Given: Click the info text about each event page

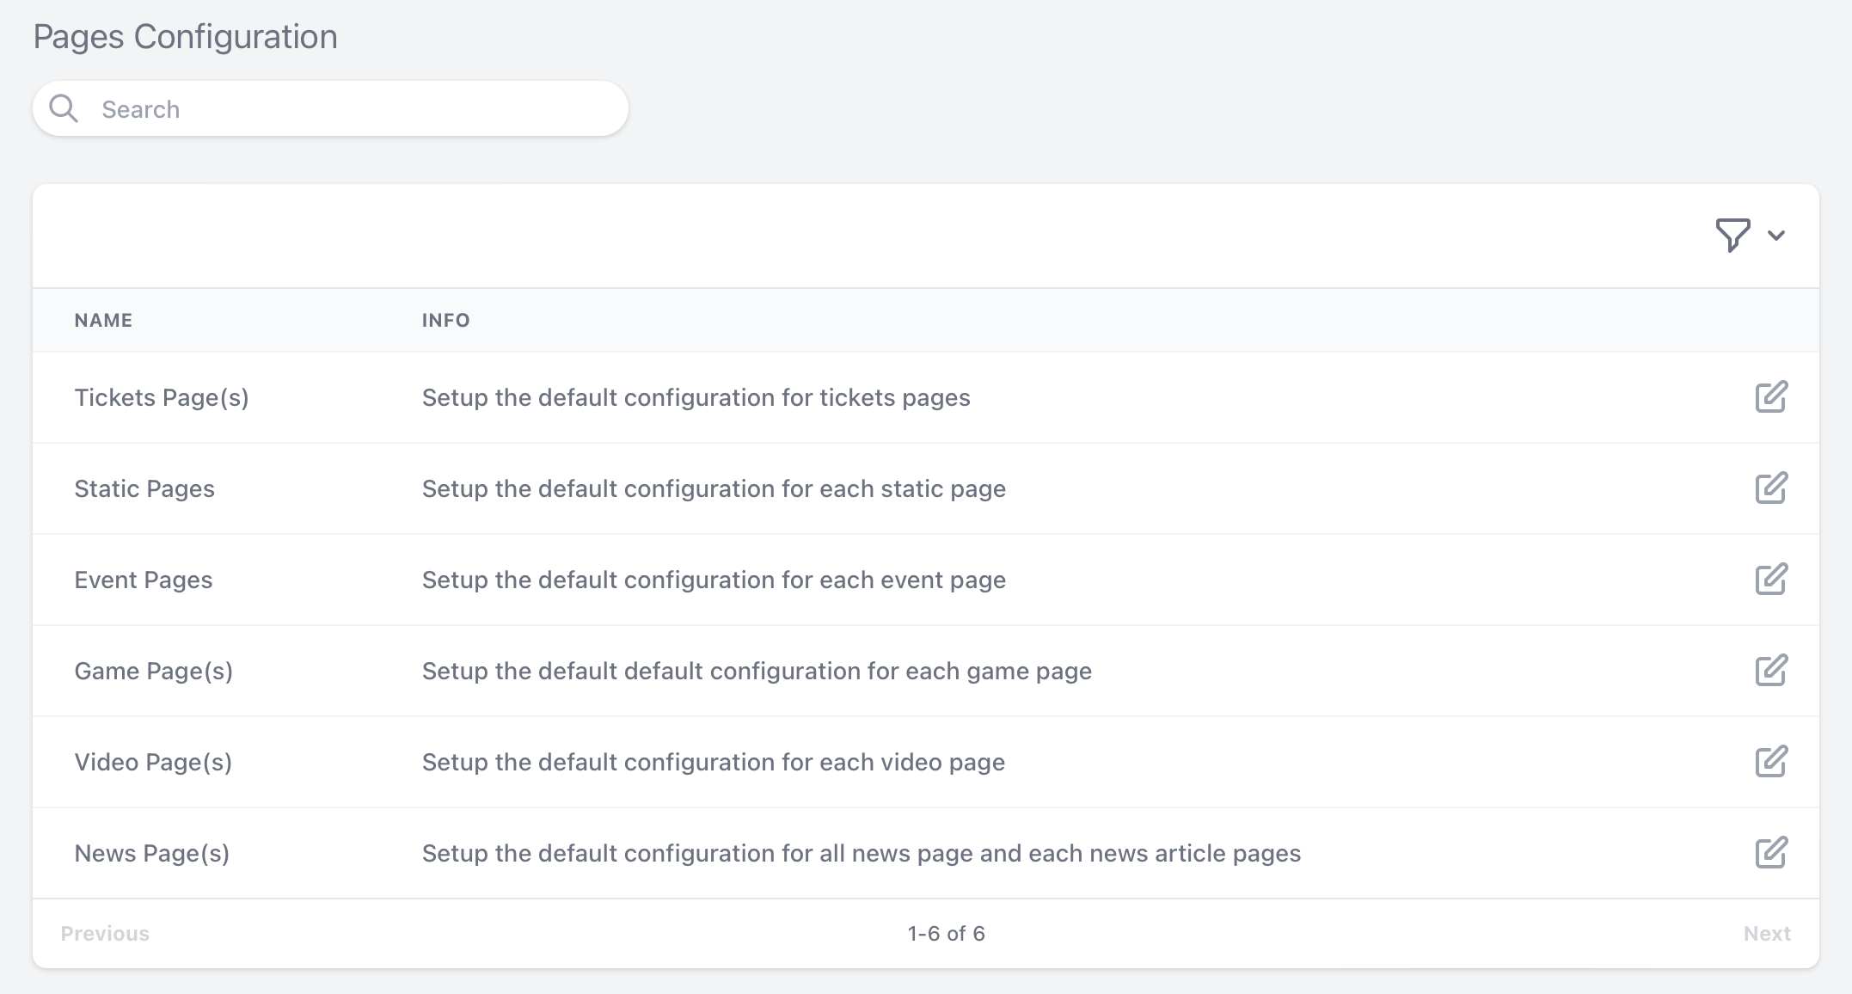Looking at the screenshot, I should (x=714, y=580).
